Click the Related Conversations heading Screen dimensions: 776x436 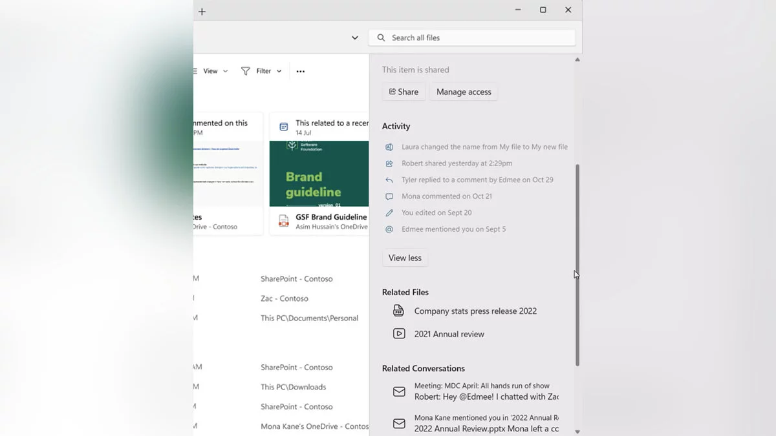(x=424, y=368)
